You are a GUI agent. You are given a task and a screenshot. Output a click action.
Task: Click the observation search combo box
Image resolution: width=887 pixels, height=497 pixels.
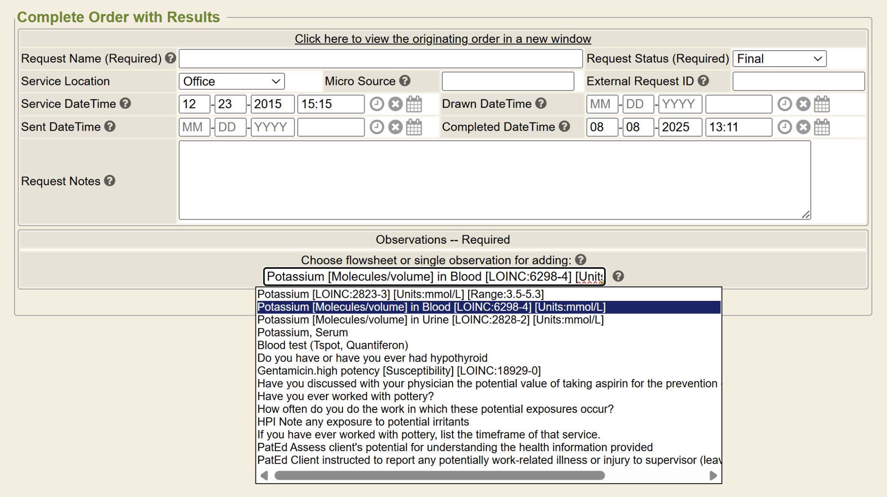(x=434, y=276)
